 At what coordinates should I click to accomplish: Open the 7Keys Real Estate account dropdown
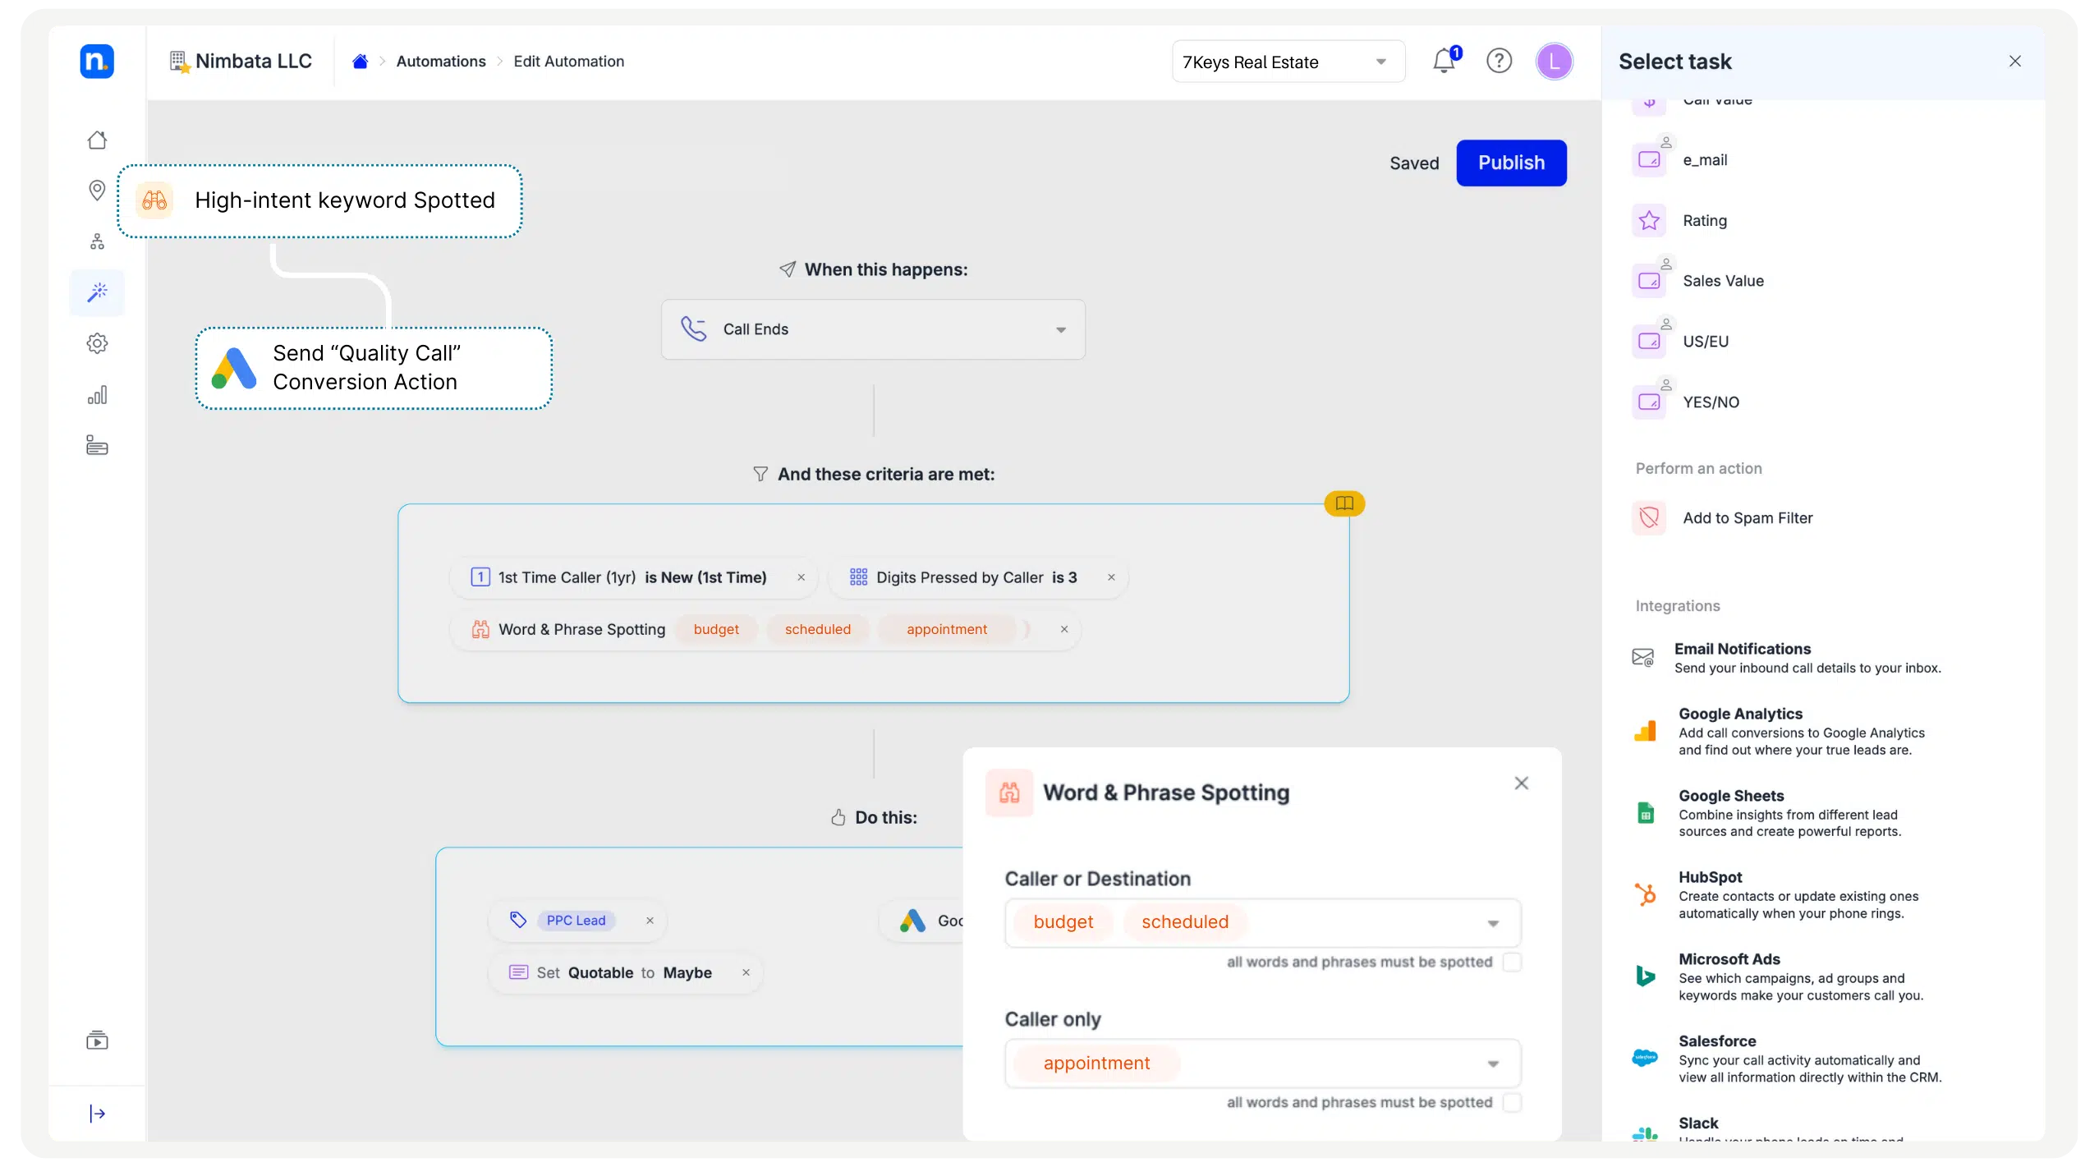click(1286, 61)
